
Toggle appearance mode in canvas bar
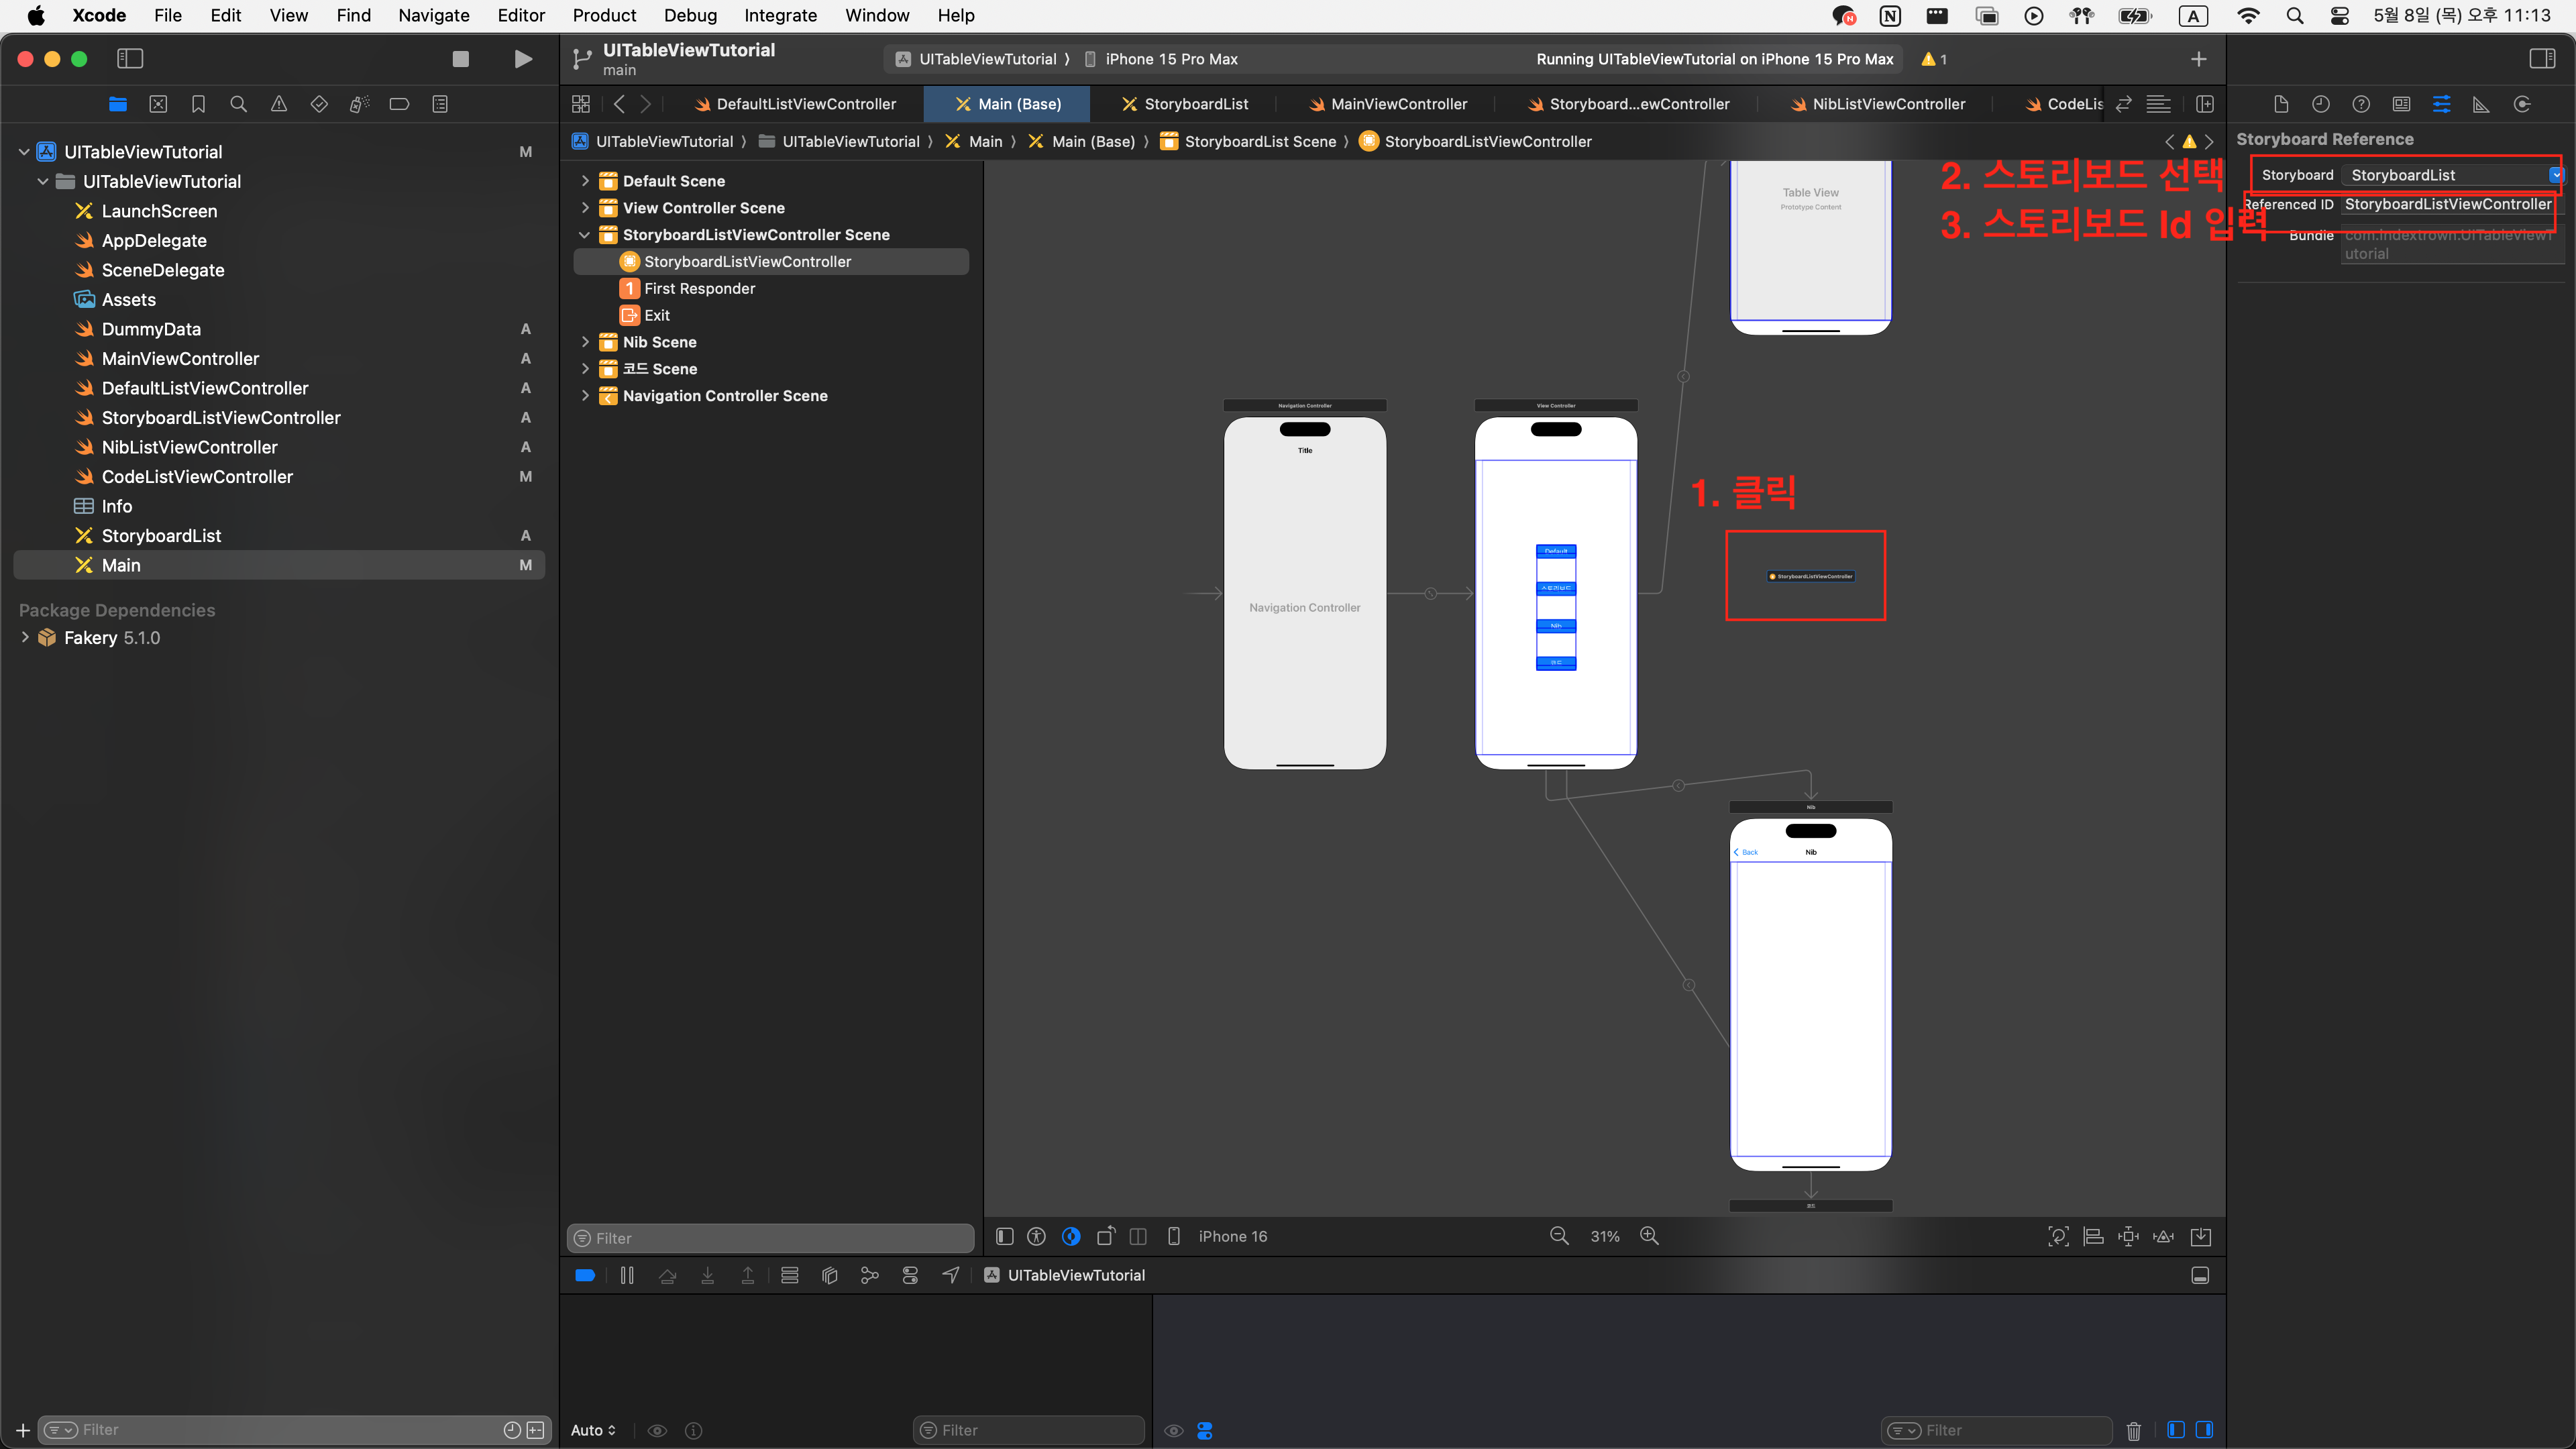point(1071,1236)
